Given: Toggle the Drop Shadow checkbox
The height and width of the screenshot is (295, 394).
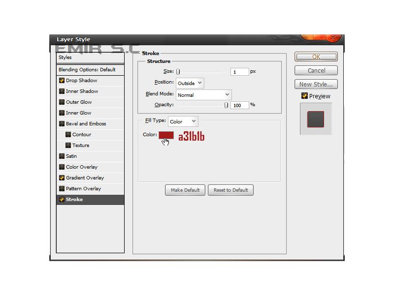Looking at the screenshot, I should [x=62, y=81].
